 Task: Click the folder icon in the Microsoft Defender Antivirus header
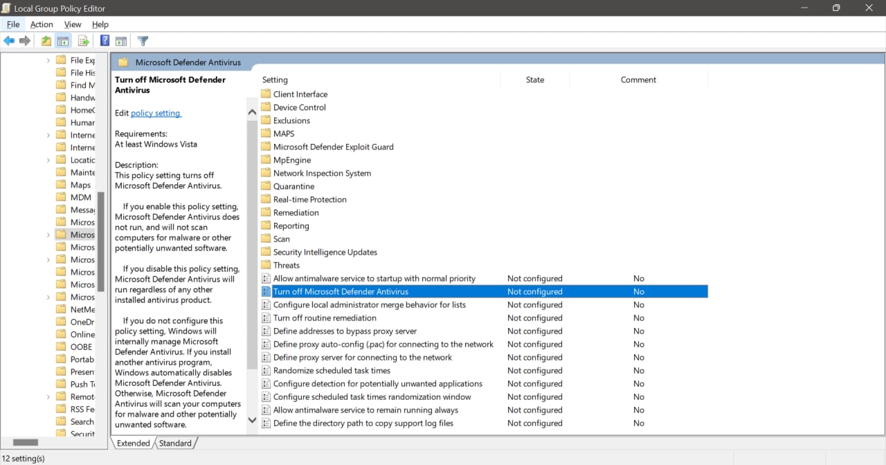(123, 62)
